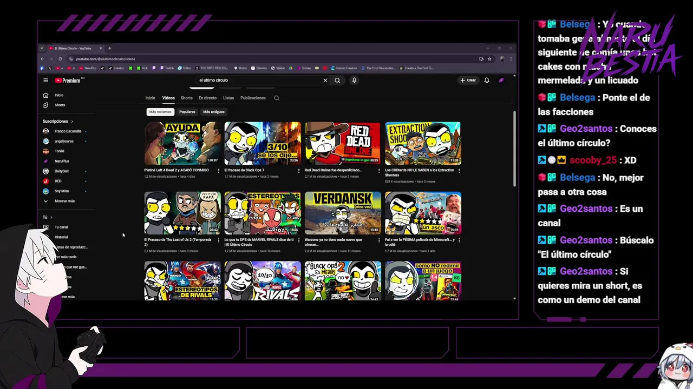Image resolution: width=693 pixels, height=389 pixels.
Task: Click the title Warzone ya no tiene nada nuevo
Action: pyautogui.click(x=335, y=242)
